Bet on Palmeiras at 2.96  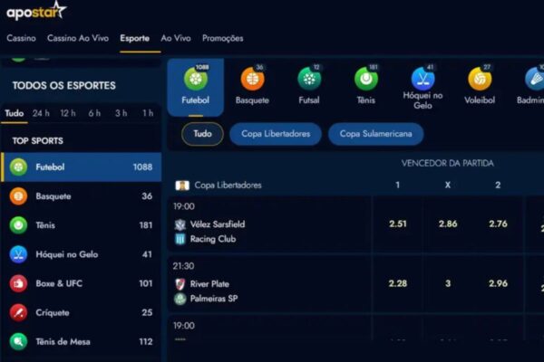498,283
